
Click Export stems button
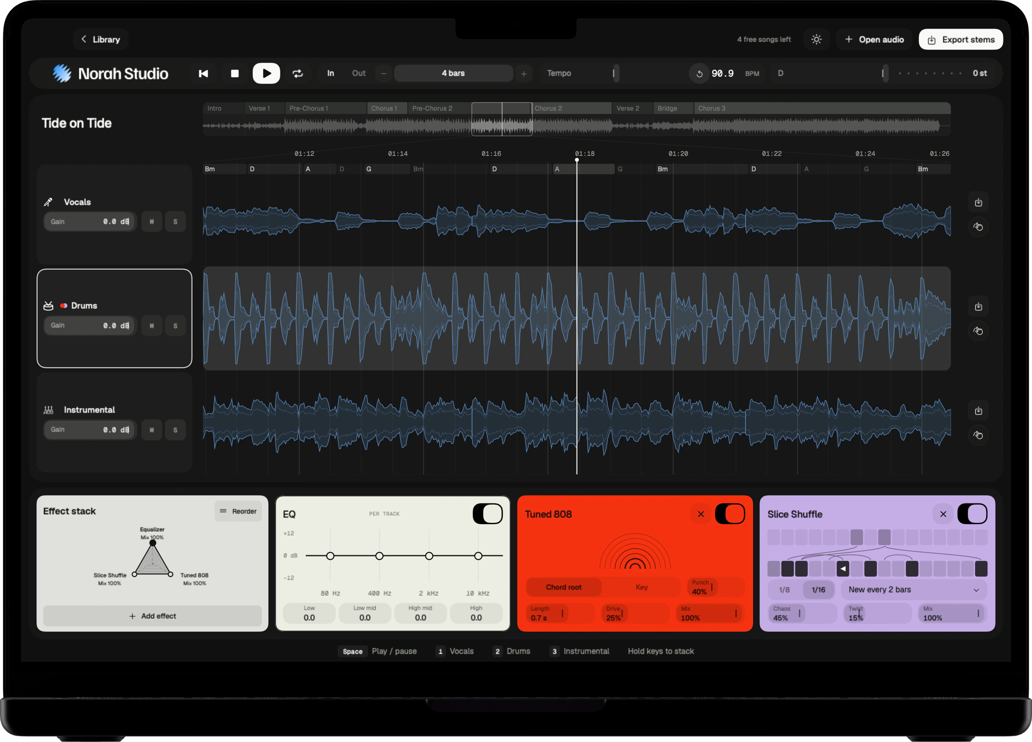(x=960, y=39)
